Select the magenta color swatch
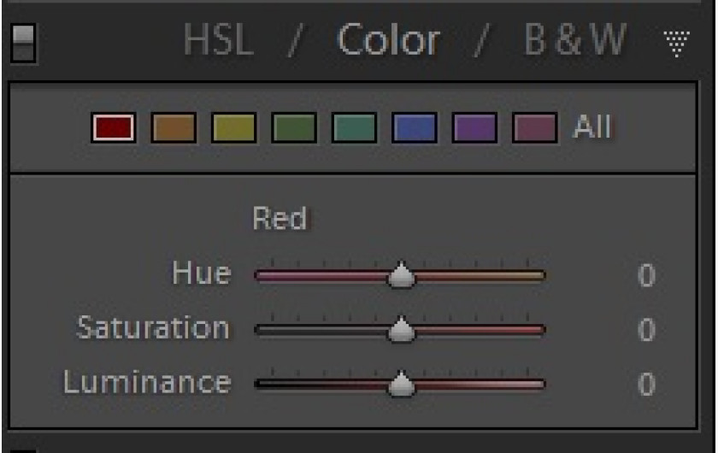This screenshot has height=453, width=718. coord(534,128)
